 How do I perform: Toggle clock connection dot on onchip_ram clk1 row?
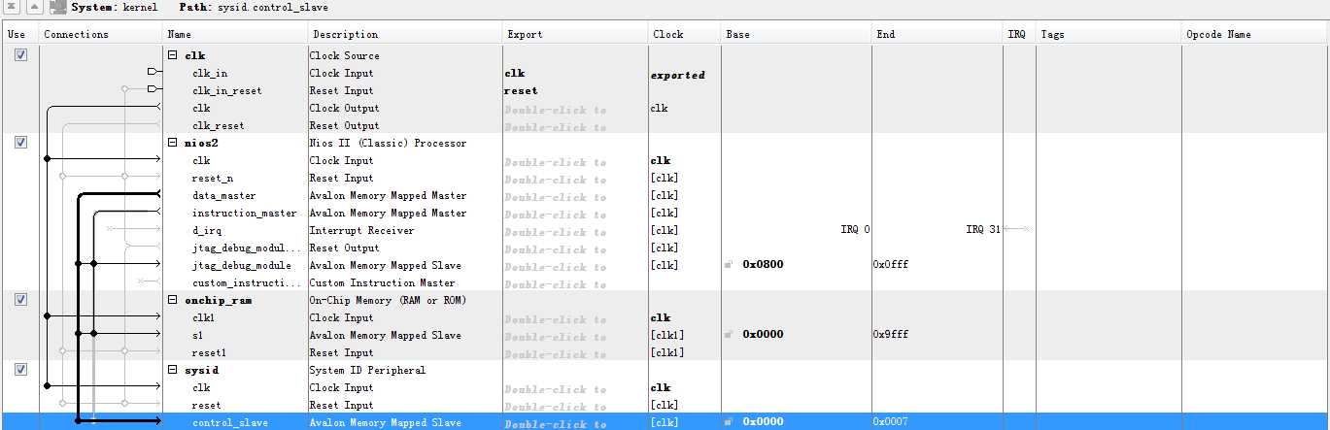click(x=49, y=317)
